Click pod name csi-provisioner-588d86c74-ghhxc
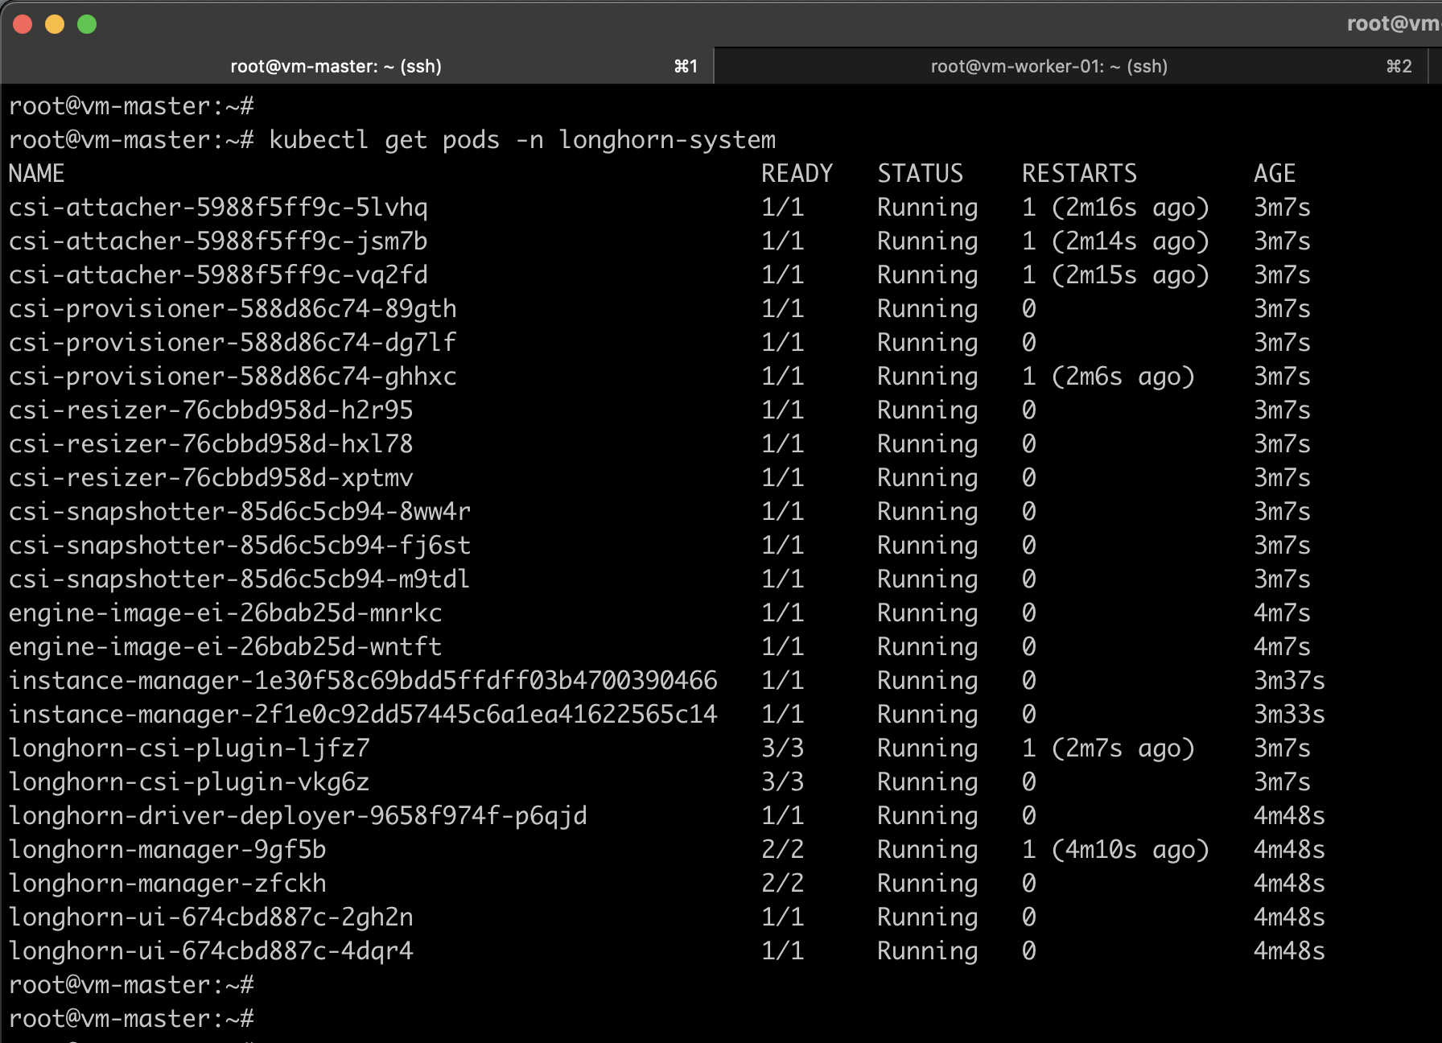 (x=233, y=377)
